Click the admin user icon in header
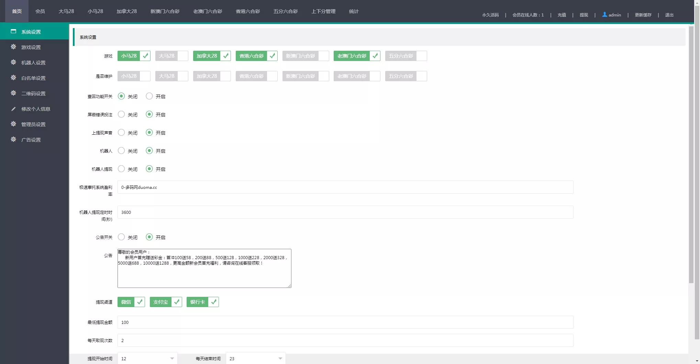The height and width of the screenshot is (364, 700). 604,15
